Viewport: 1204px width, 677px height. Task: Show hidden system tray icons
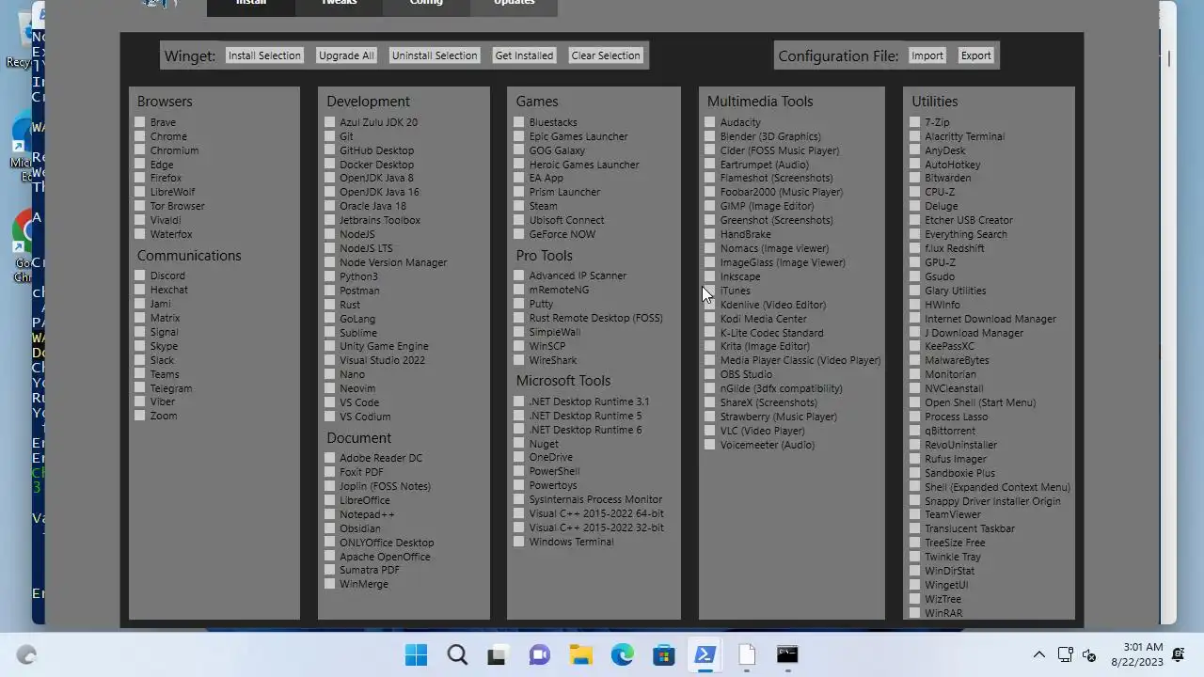point(1038,654)
